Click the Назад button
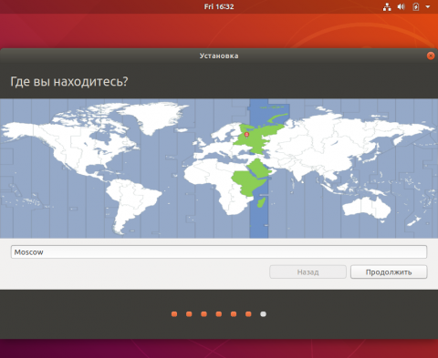Image resolution: width=438 pixels, height=358 pixels. point(308,271)
